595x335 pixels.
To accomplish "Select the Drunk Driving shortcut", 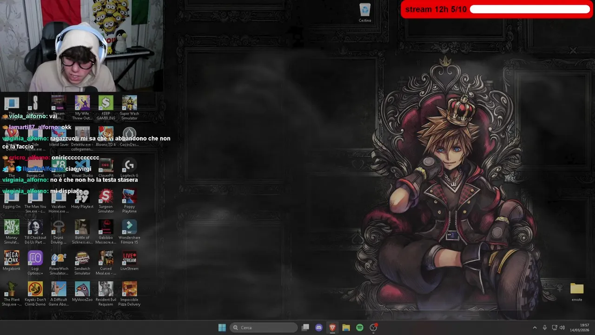I will click(x=59, y=232).
